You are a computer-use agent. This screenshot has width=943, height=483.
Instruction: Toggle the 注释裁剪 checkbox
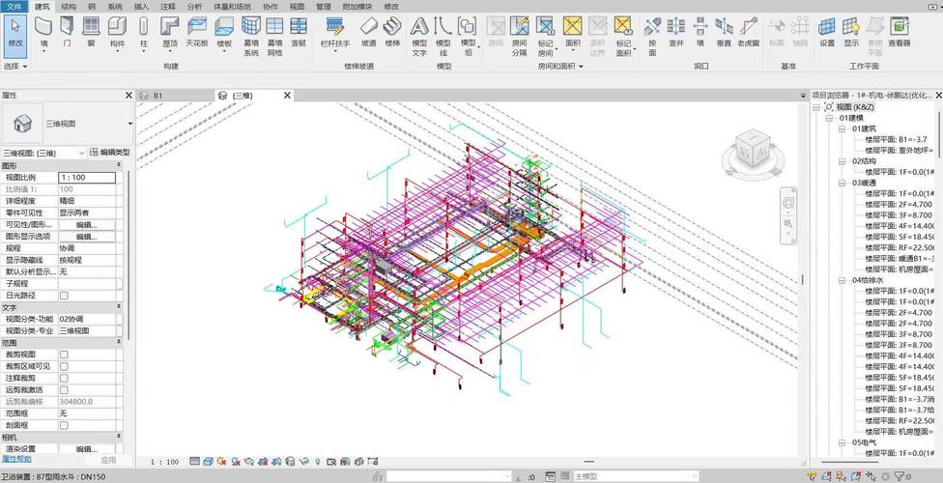(x=64, y=378)
